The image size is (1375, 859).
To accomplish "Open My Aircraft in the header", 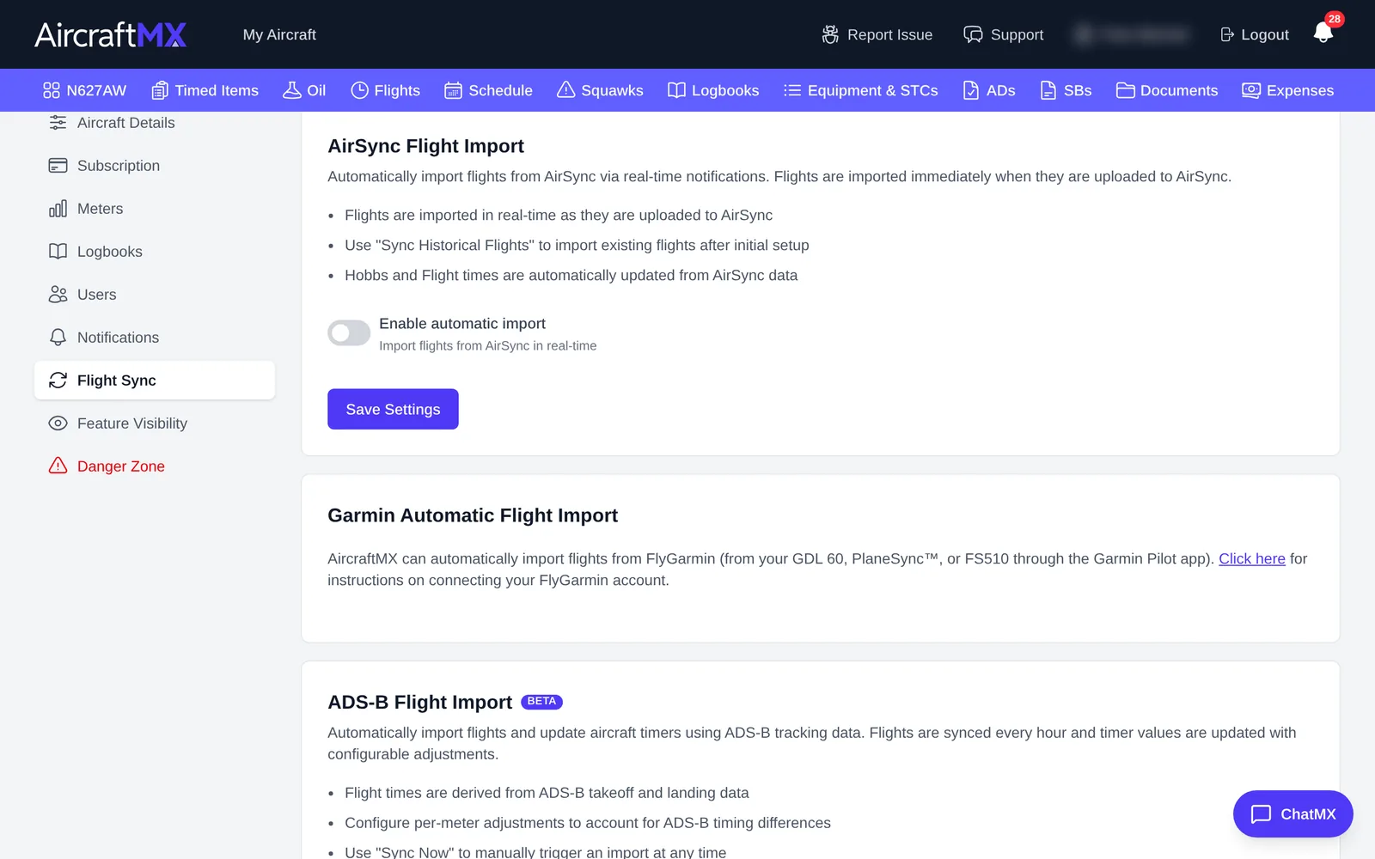I will click(x=279, y=34).
